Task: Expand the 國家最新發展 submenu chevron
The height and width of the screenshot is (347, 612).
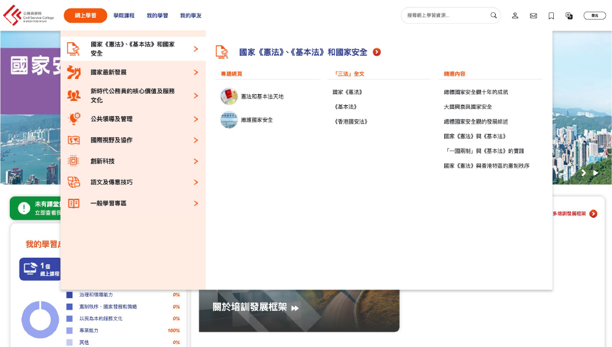Action: 196,72
